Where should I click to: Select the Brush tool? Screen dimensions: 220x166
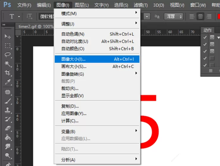pyautogui.click(x=8, y=101)
